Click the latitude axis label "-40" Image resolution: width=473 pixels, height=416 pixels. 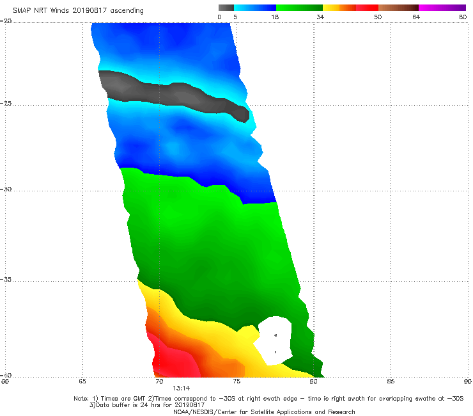(x=6, y=375)
